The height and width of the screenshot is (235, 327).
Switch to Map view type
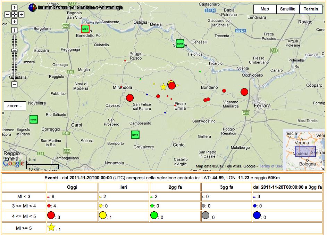pyautogui.click(x=265, y=9)
